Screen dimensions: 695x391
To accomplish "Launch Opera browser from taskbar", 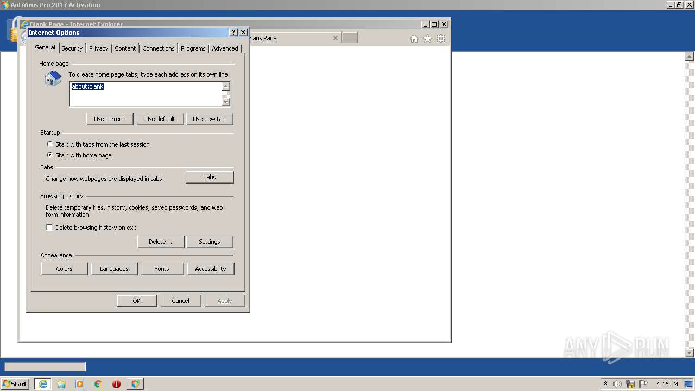I will 116,384.
